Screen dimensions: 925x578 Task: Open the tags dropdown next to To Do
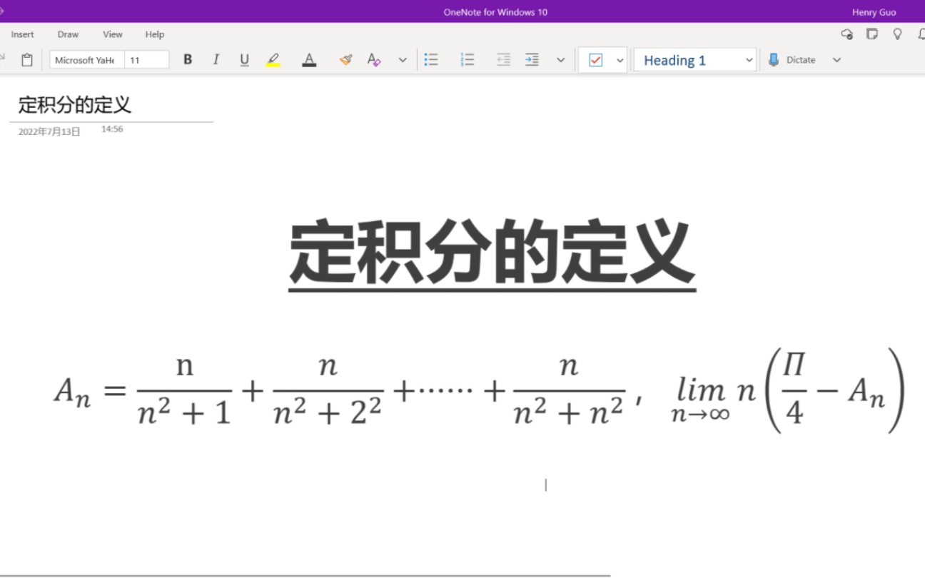click(x=620, y=60)
